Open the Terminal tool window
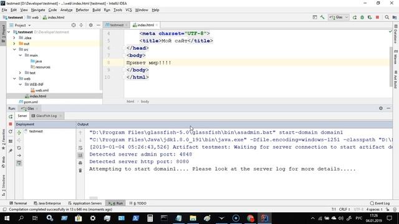The image size is (399, 224). coord(18,203)
